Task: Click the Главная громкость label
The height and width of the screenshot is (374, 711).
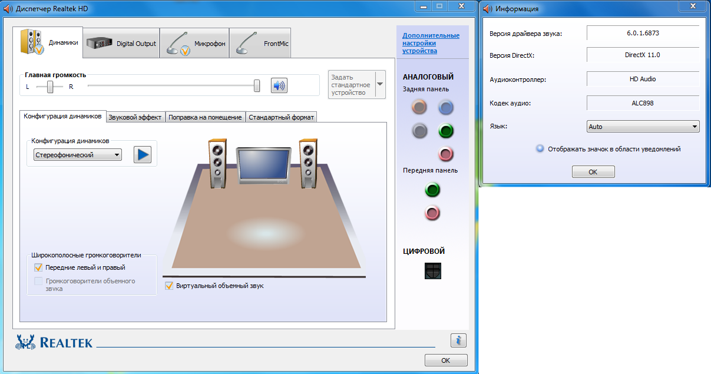Action: pyautogui.click(x=55, y=75)
